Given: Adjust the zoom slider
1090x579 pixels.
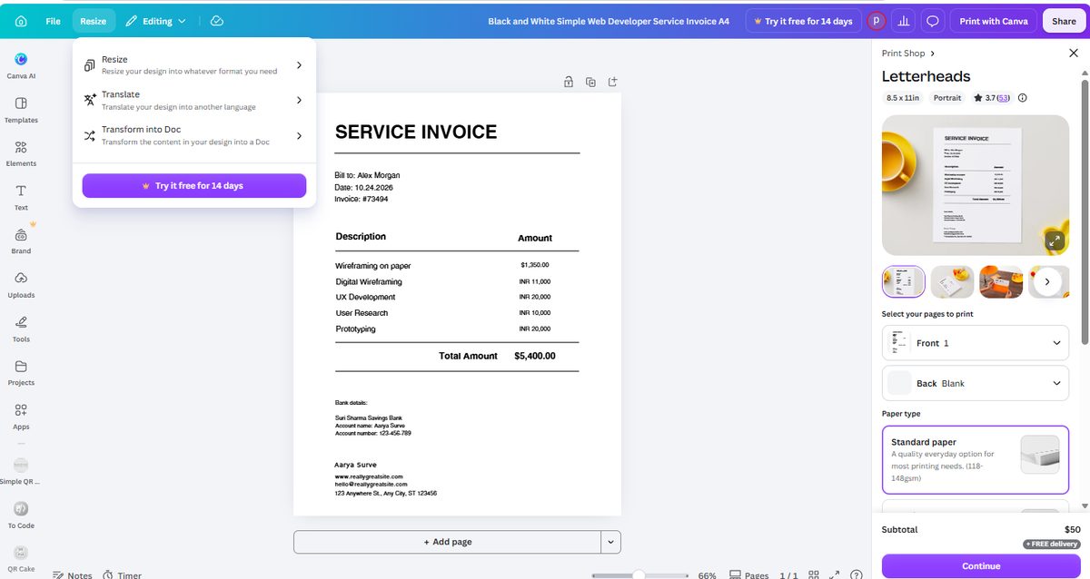Looking at the screenshot, I should pyautogui.click(x=639, y=575).
